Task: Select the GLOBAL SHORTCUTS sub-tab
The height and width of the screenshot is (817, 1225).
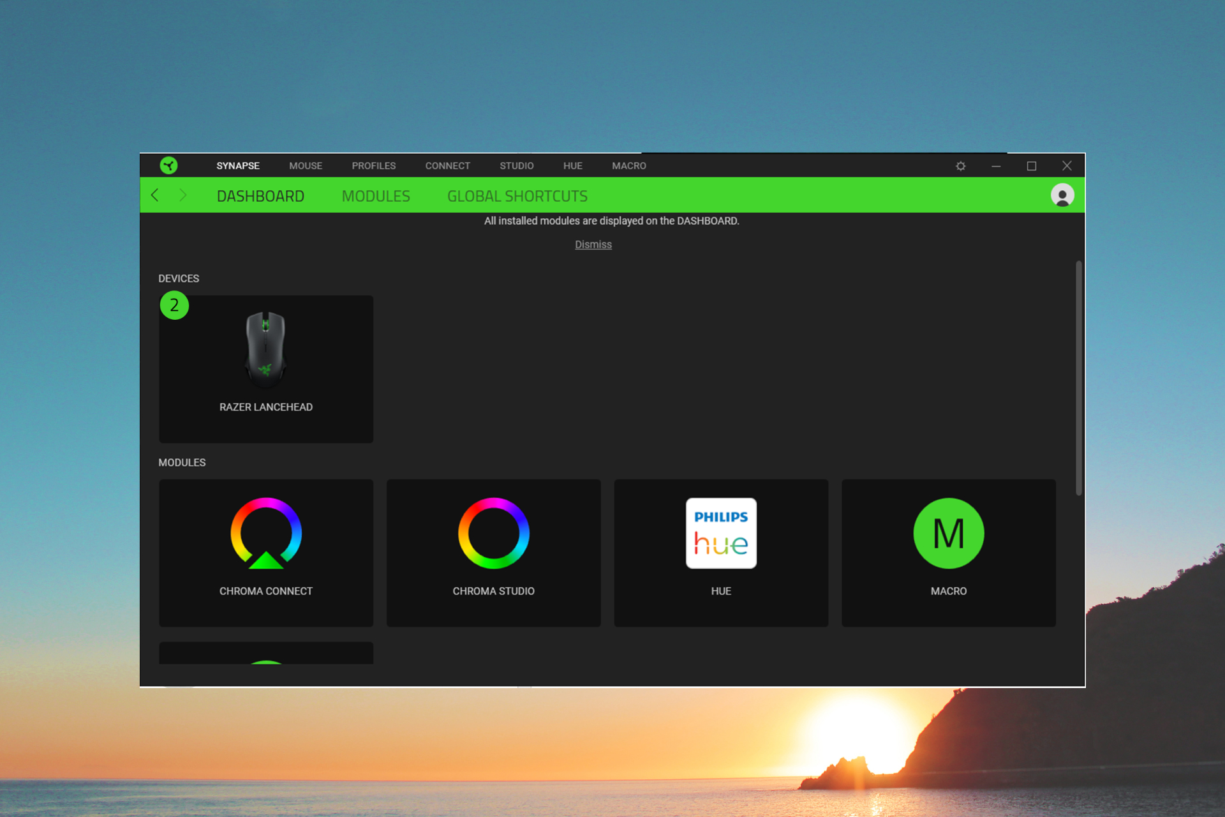Action: pos(517,196)
